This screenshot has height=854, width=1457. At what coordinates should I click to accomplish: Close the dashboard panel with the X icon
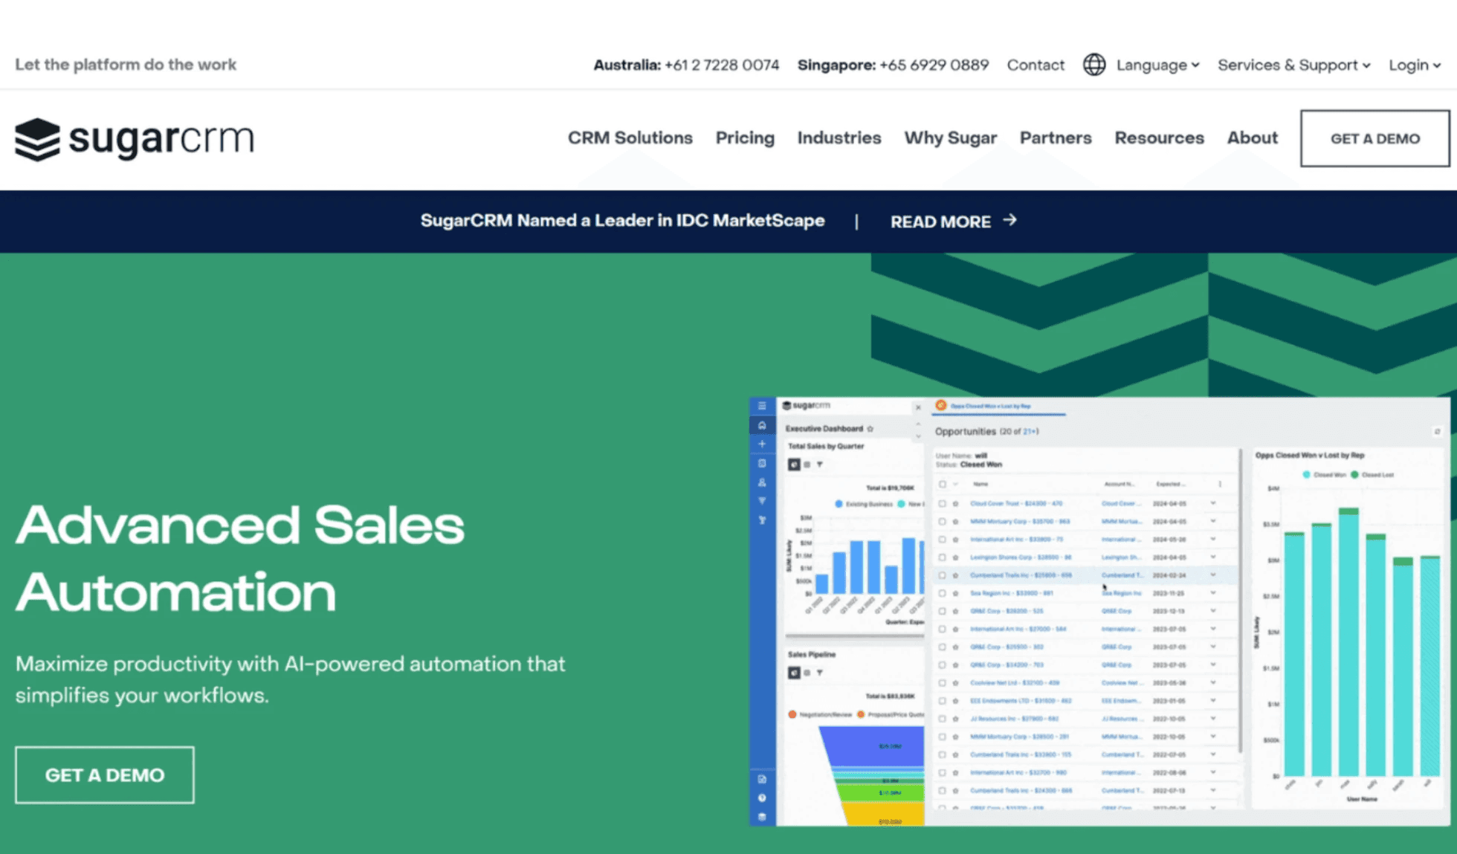918,407
